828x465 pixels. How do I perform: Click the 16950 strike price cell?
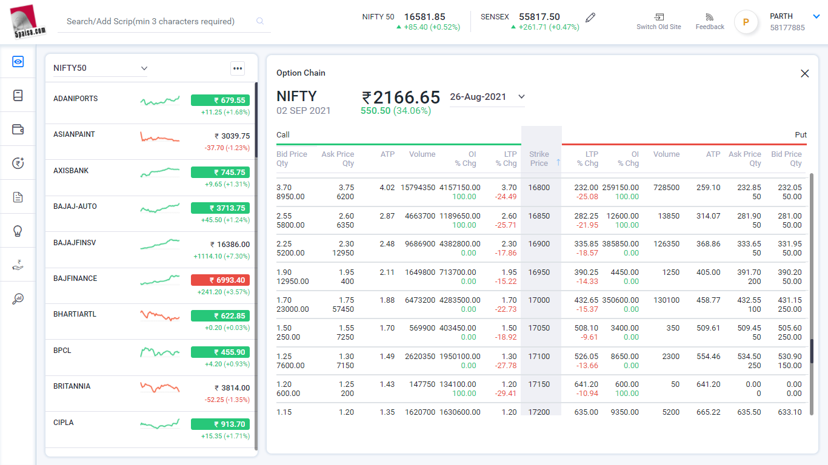[539, 272]
